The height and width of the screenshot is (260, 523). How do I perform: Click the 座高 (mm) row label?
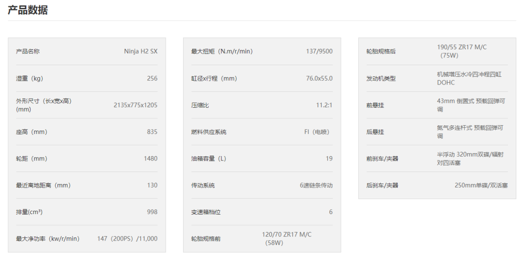tap(31, 132)
